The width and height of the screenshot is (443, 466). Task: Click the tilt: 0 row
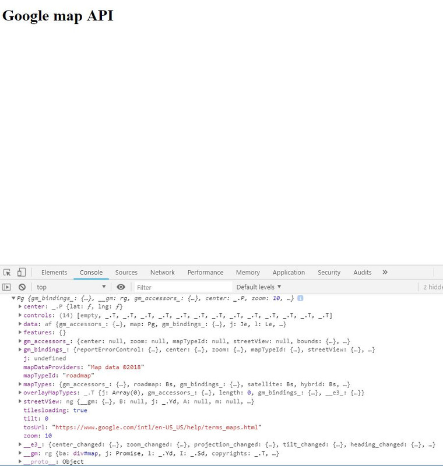36,418
